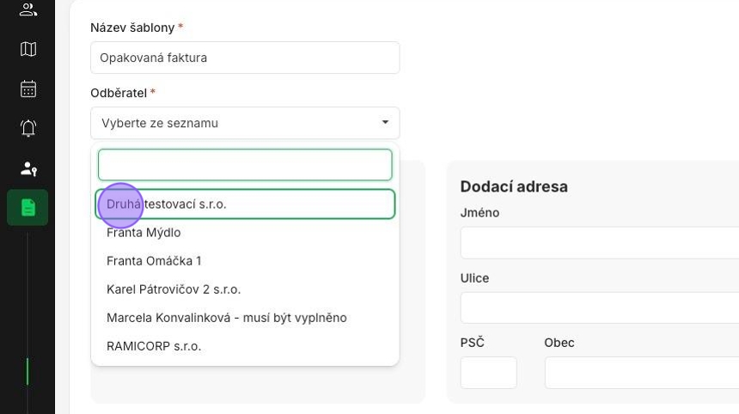Pick Franta Omáčka 1 from list
Viewport: 739px width, 414px height.
click(x=154, y=261)
